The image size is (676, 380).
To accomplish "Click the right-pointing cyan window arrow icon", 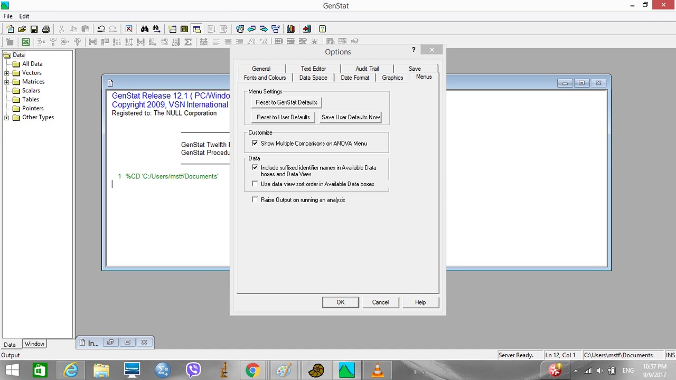I will point(264,29).
